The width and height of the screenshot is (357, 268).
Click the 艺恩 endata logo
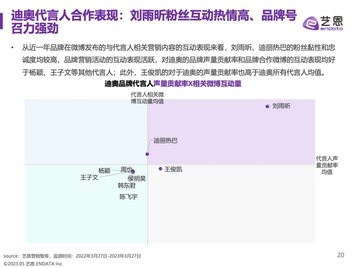[x=322, y=23]
